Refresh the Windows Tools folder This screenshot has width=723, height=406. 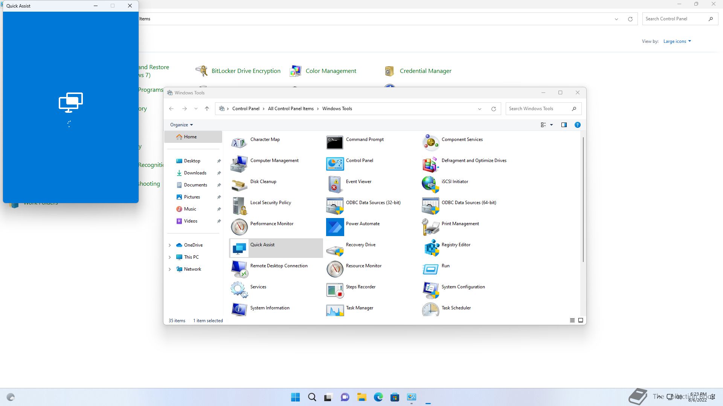coord(493,109)
